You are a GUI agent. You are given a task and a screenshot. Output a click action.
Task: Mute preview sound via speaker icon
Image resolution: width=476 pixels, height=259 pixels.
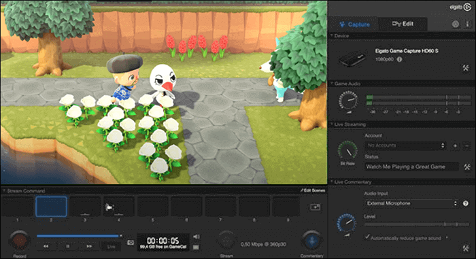pyautogui.click(x=197, y=237)
